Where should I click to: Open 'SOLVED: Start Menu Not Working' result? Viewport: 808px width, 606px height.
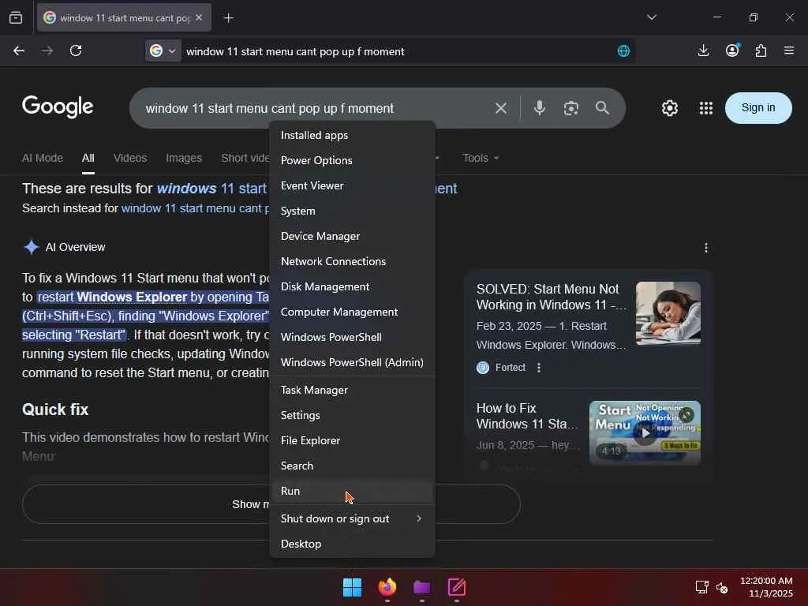pos(551,297)
